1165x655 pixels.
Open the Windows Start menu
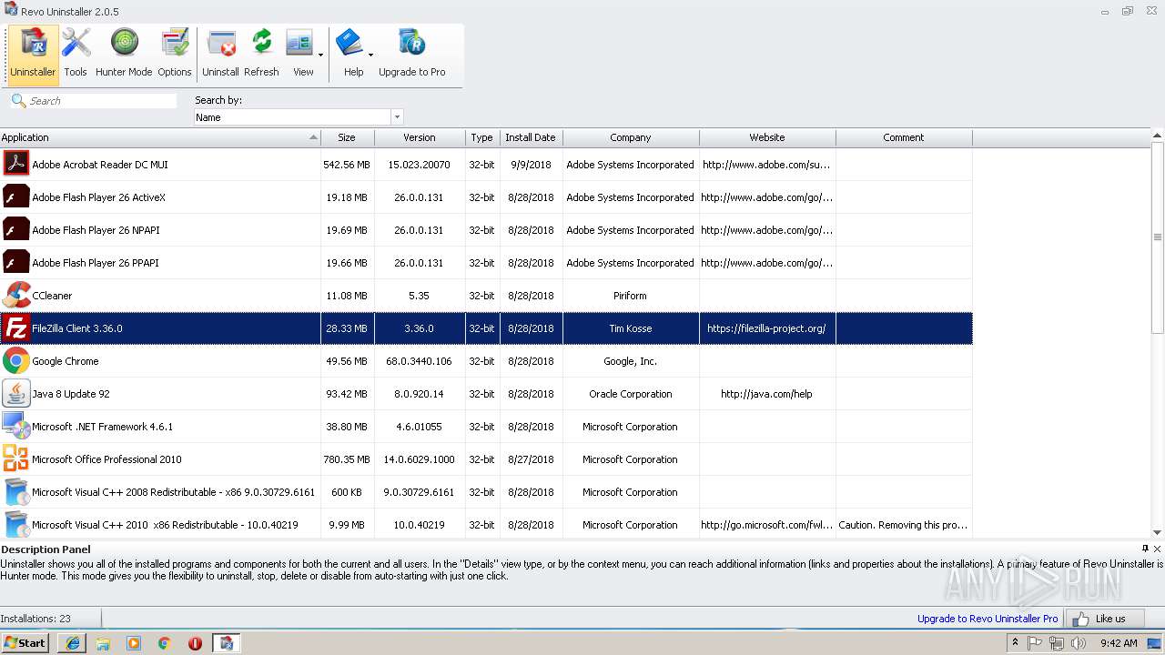25,643
